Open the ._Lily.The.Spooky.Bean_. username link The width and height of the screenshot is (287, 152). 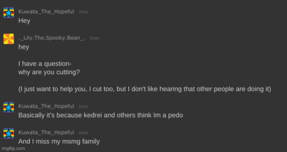[x=52, y=38]
